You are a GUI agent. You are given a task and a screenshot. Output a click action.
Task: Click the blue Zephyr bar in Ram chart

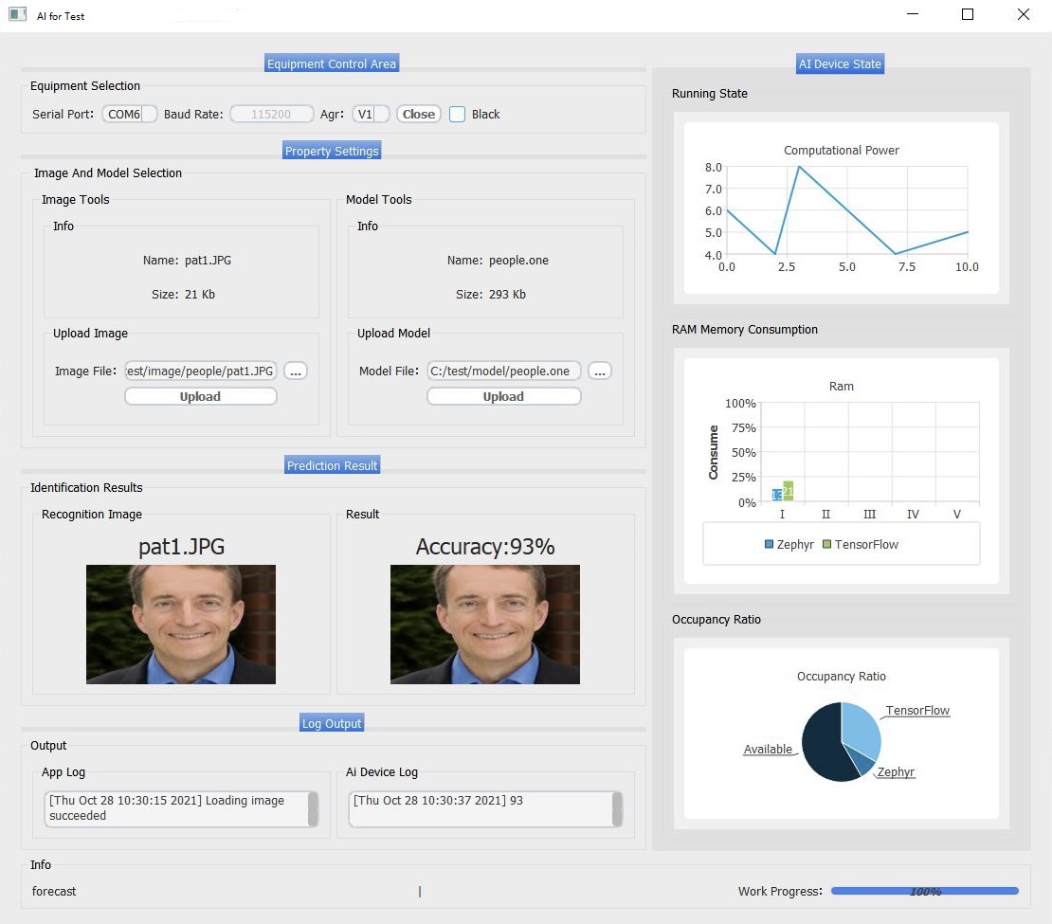tap(777, 495)
